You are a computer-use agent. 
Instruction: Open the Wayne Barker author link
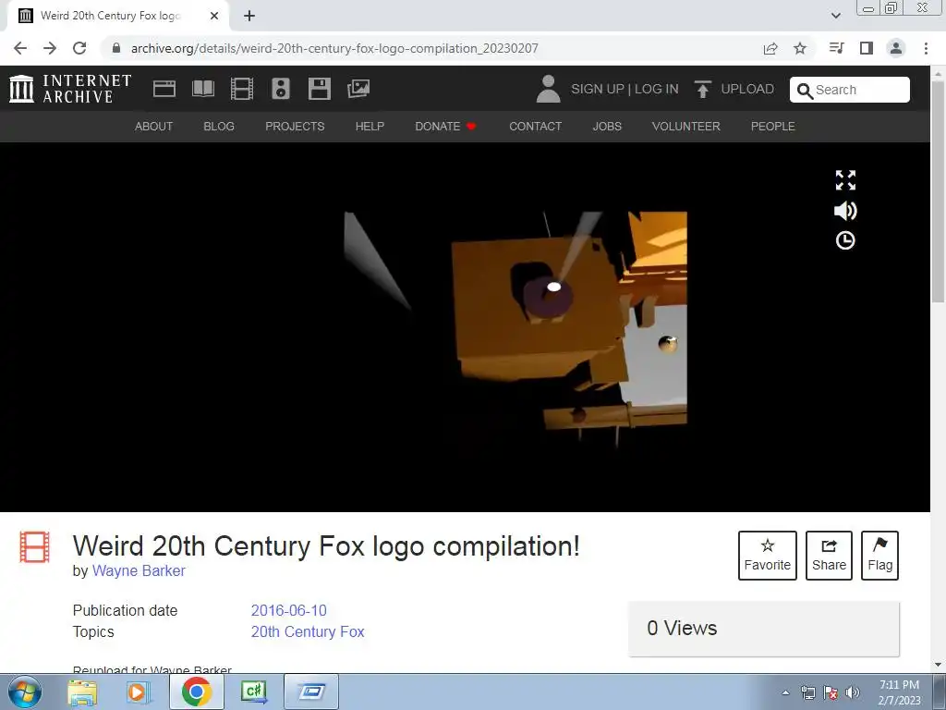[x=139, y=570]
